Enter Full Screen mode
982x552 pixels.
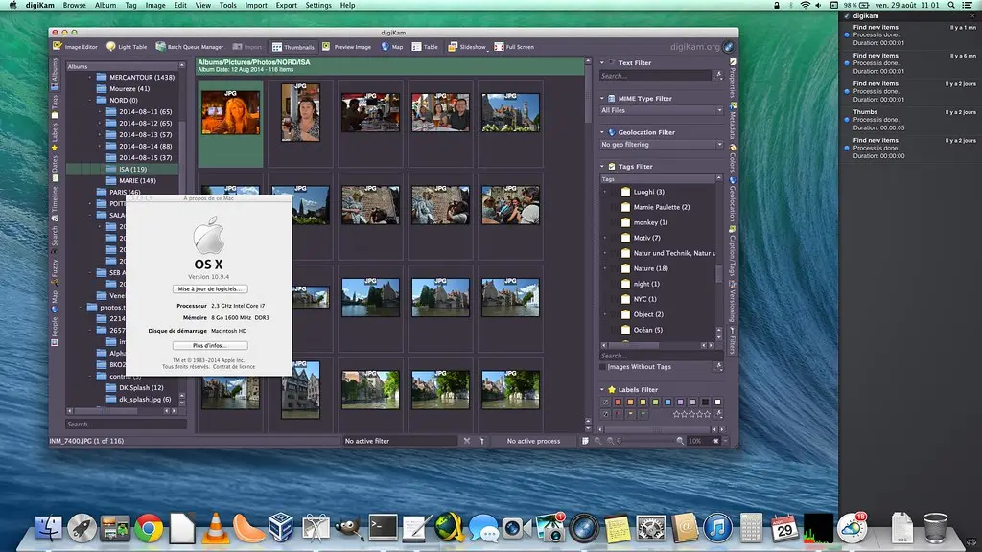click(514, 46)
